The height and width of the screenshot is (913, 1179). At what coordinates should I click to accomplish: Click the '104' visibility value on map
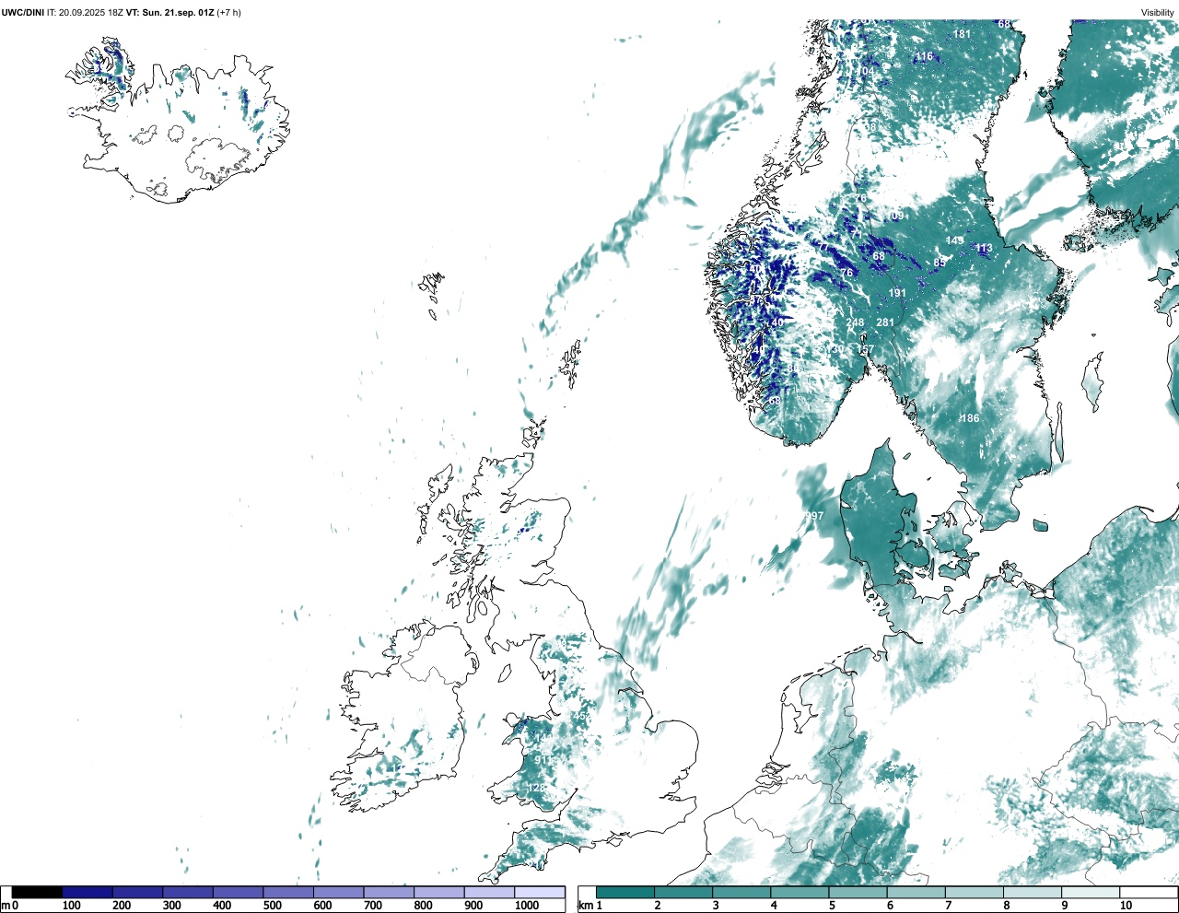(866, 71)
